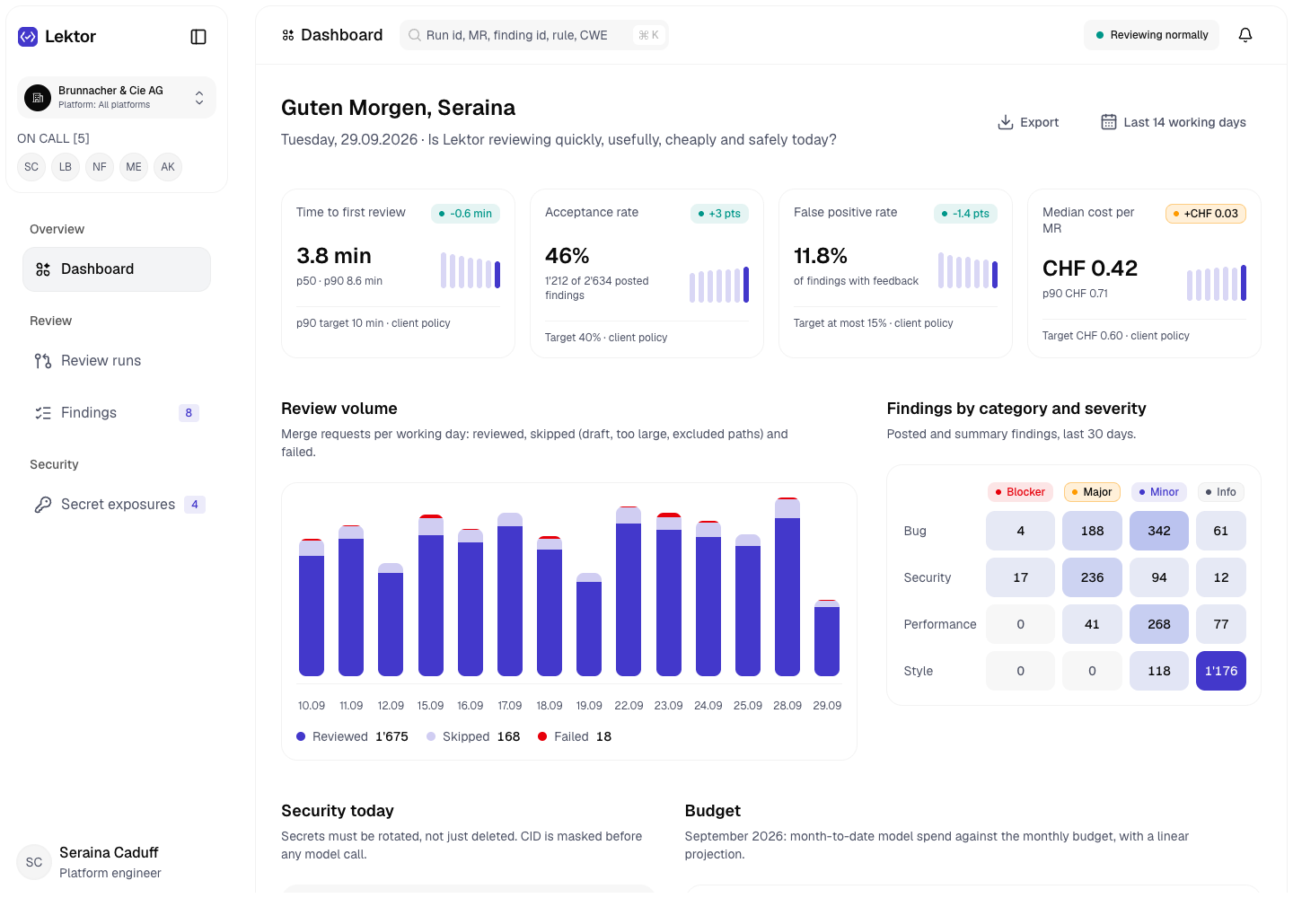The width and height of the screenshot is (1293, 898).
Task: Click the Export button
Action: click(1028, 122)
